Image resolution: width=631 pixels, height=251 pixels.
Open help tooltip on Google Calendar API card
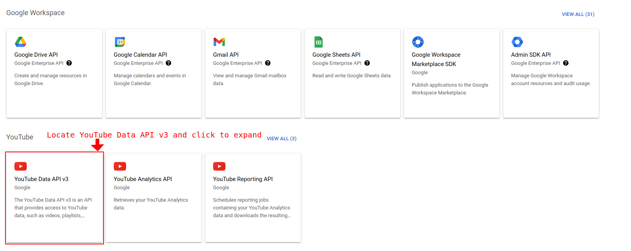pos(168,63)
